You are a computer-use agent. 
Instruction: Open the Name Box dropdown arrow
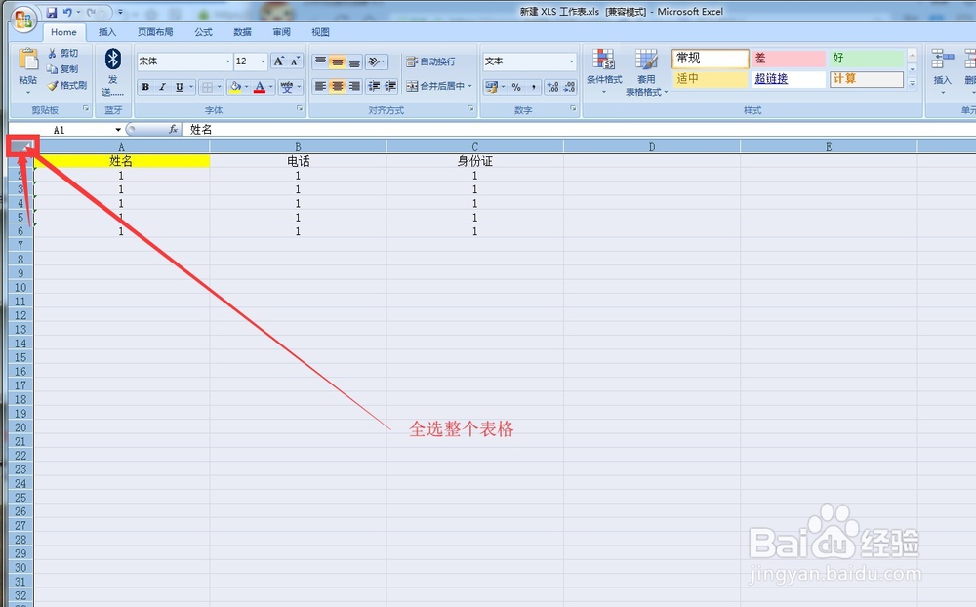[x=118, y=130]
